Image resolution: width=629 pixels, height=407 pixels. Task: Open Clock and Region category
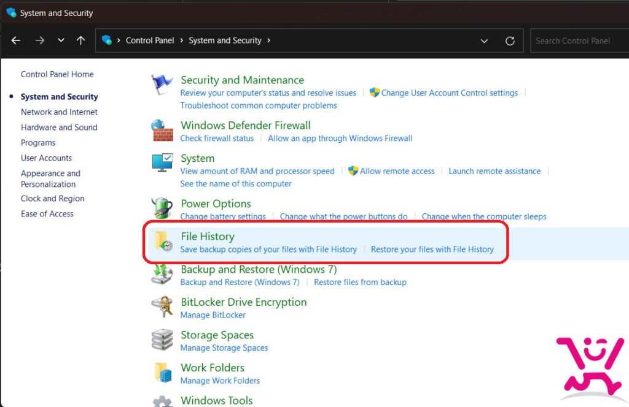[53, 199]
